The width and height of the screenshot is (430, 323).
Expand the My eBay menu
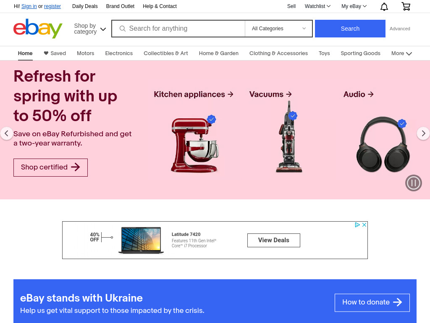pyautogui.click(x=354, y=6)
